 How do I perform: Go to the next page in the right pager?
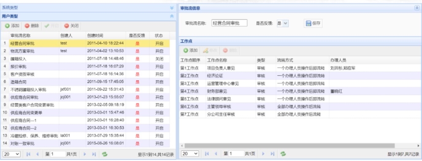coord(263,153)
